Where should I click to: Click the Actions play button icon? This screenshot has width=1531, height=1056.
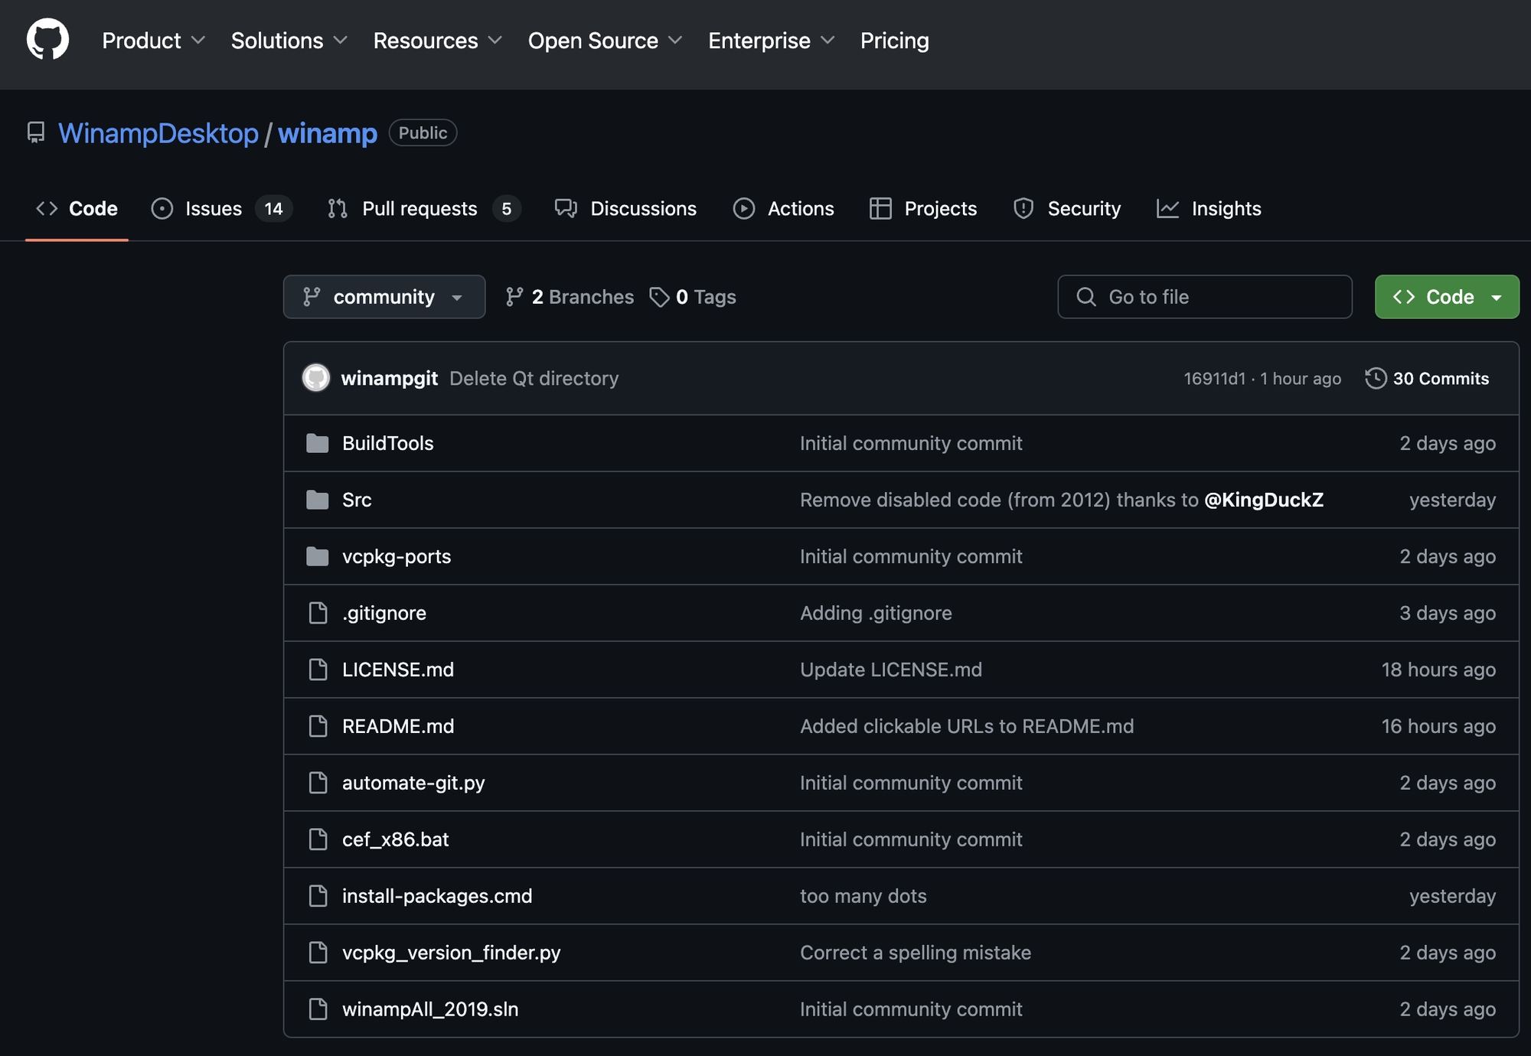(x=743, y=208)
